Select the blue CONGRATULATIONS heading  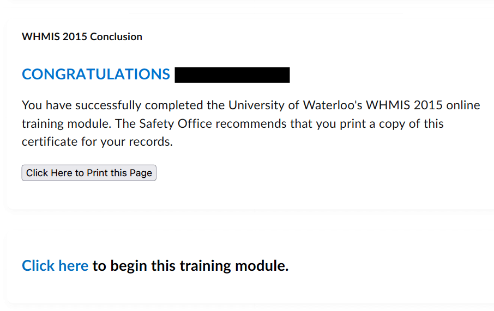tap(96, 74)
